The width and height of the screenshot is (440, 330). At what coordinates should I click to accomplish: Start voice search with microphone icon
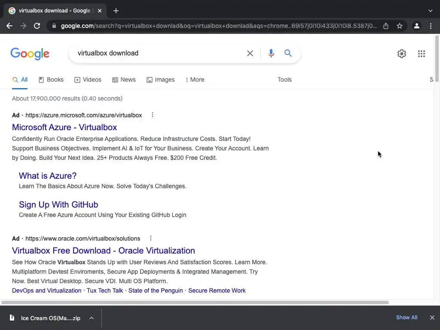(271, 53)
